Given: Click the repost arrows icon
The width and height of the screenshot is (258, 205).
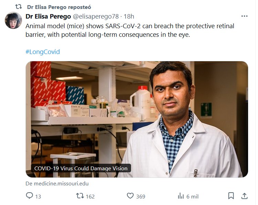Looking at the screenshot, I should (80, 196).
